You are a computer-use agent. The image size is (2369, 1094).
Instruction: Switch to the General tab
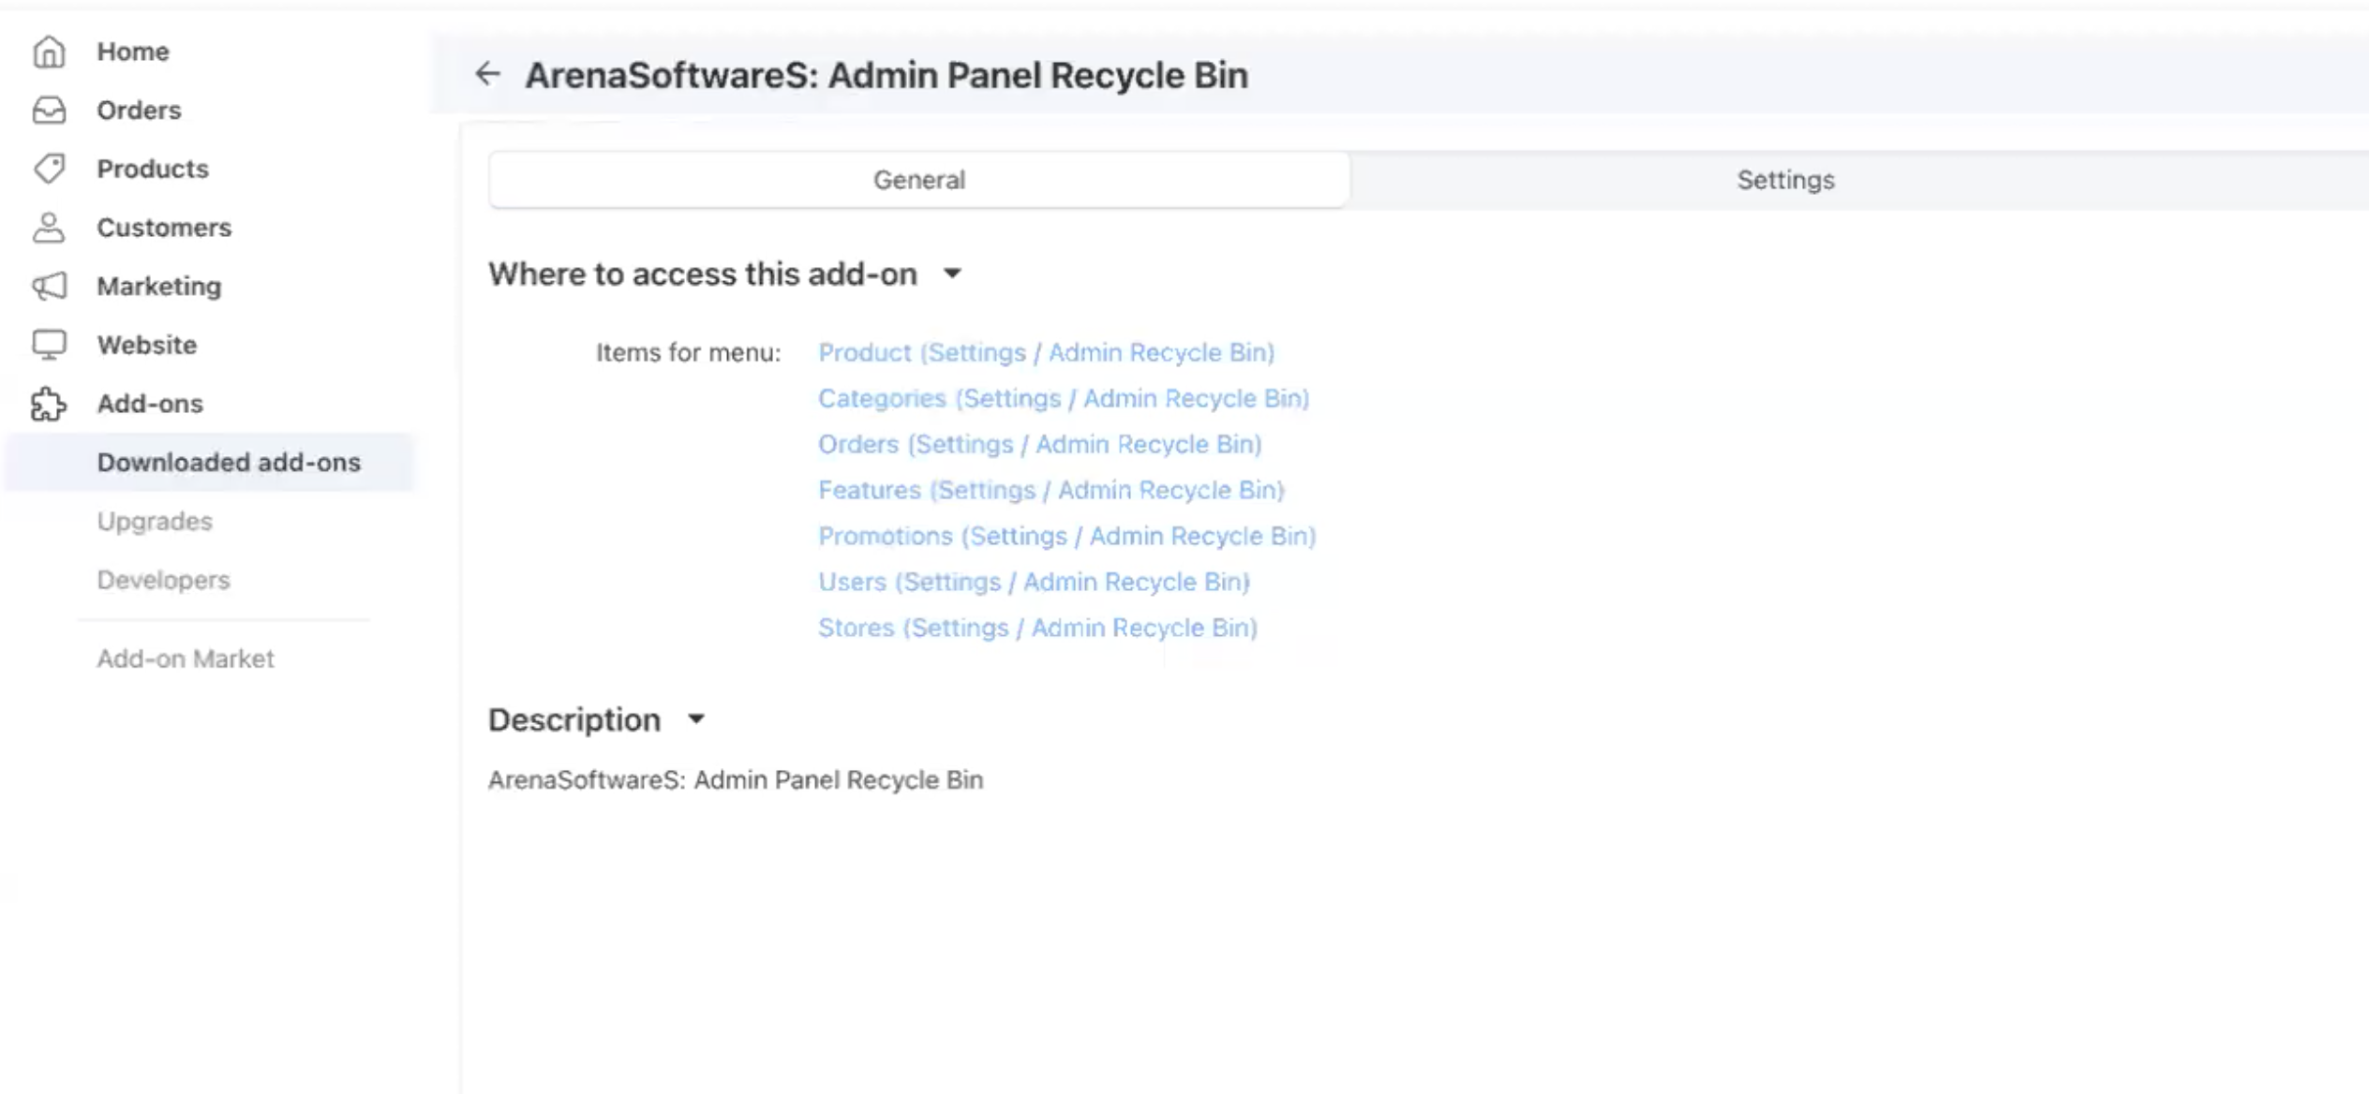918,180
